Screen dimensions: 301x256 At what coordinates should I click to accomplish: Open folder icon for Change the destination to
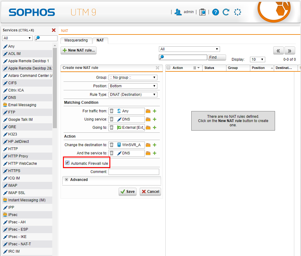click(148, 145)
